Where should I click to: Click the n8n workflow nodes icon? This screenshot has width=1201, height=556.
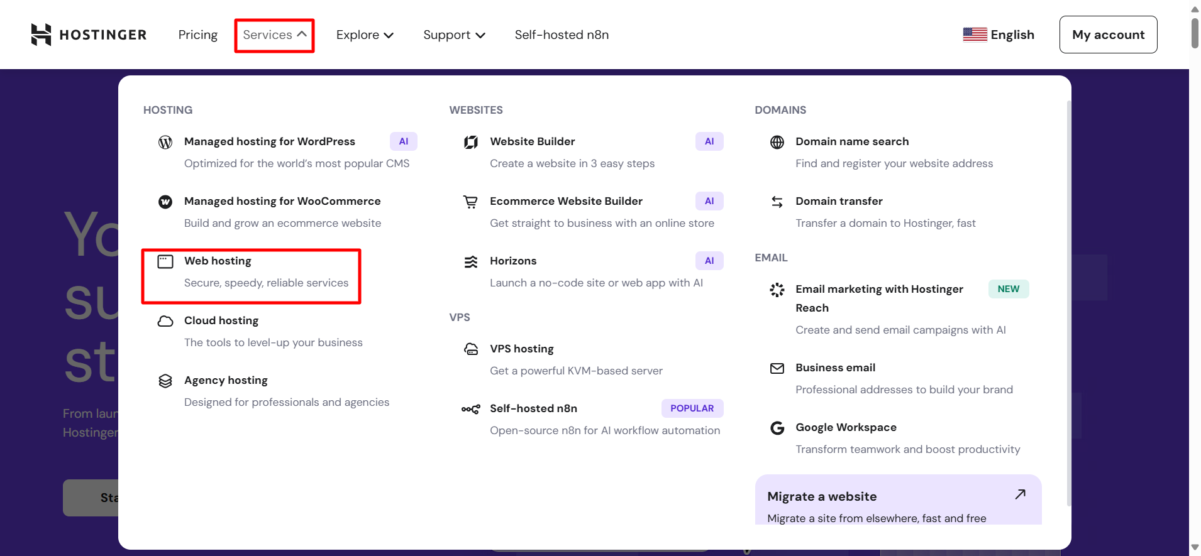[471, 409]
